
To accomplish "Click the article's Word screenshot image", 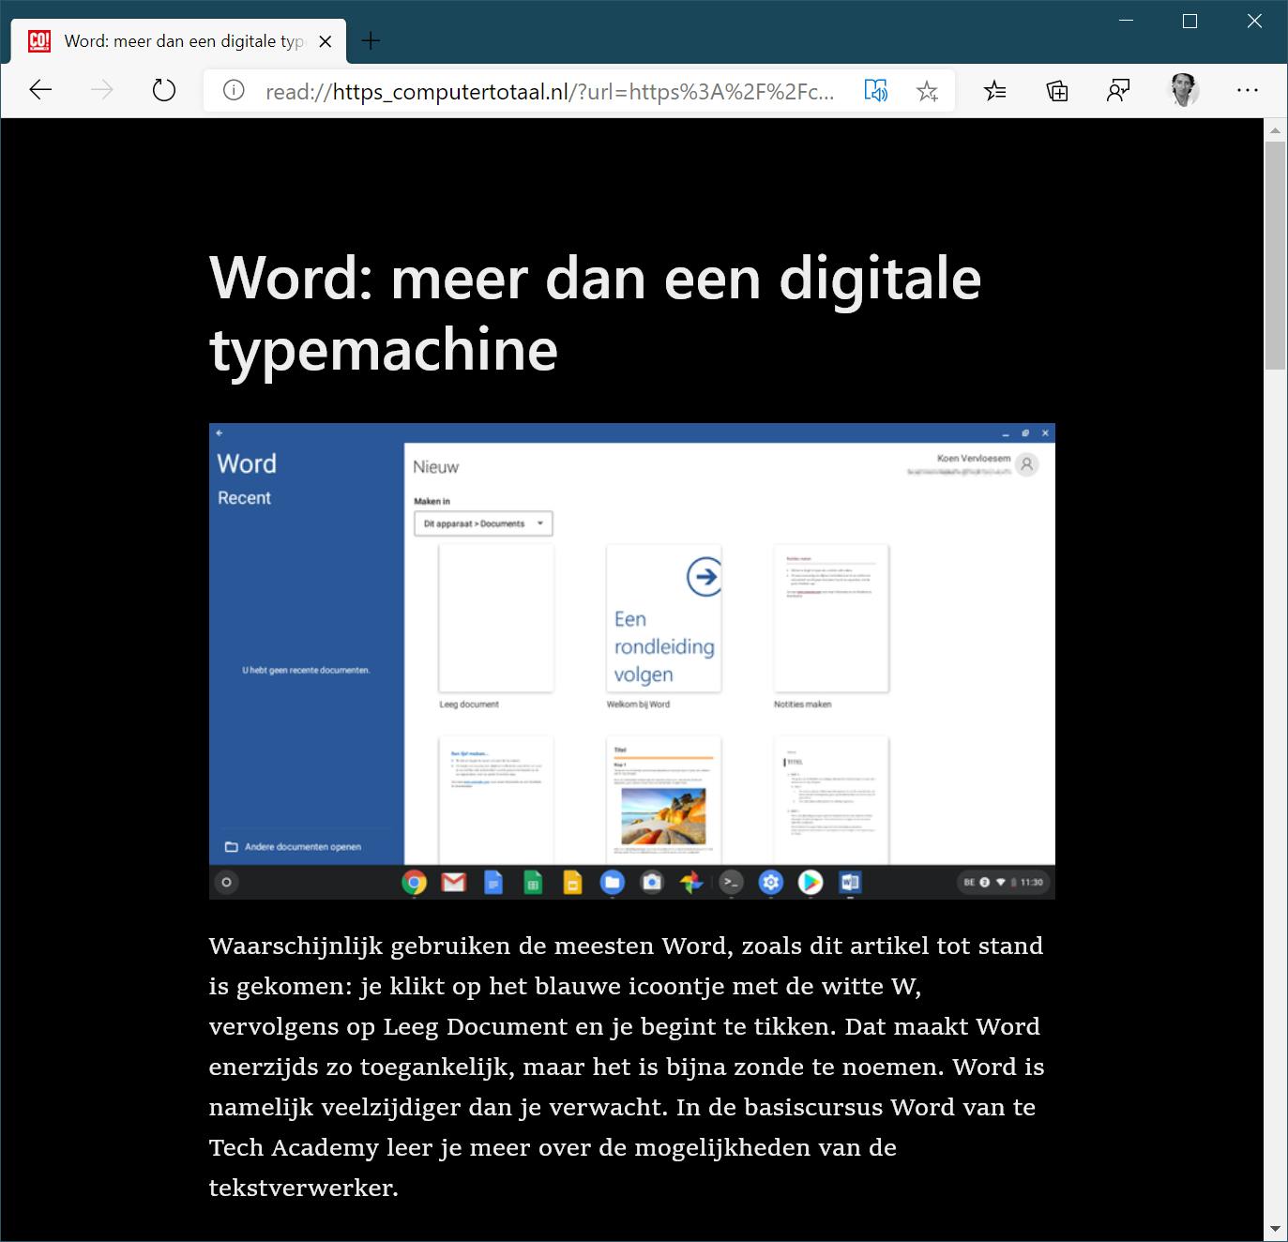I will tap(632, 661).
